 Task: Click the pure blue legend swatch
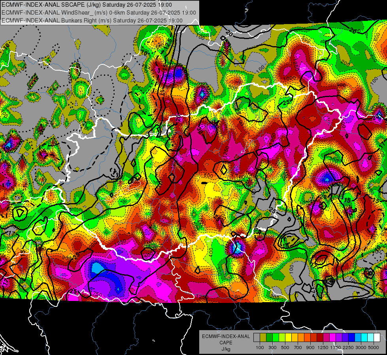point(352,338)
